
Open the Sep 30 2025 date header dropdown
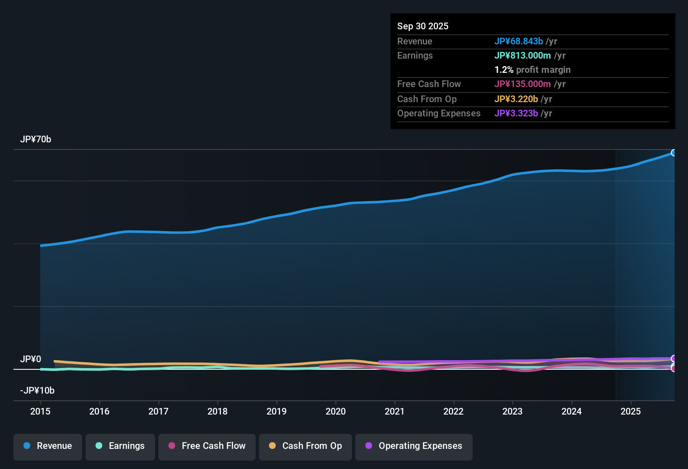[423, 26]
